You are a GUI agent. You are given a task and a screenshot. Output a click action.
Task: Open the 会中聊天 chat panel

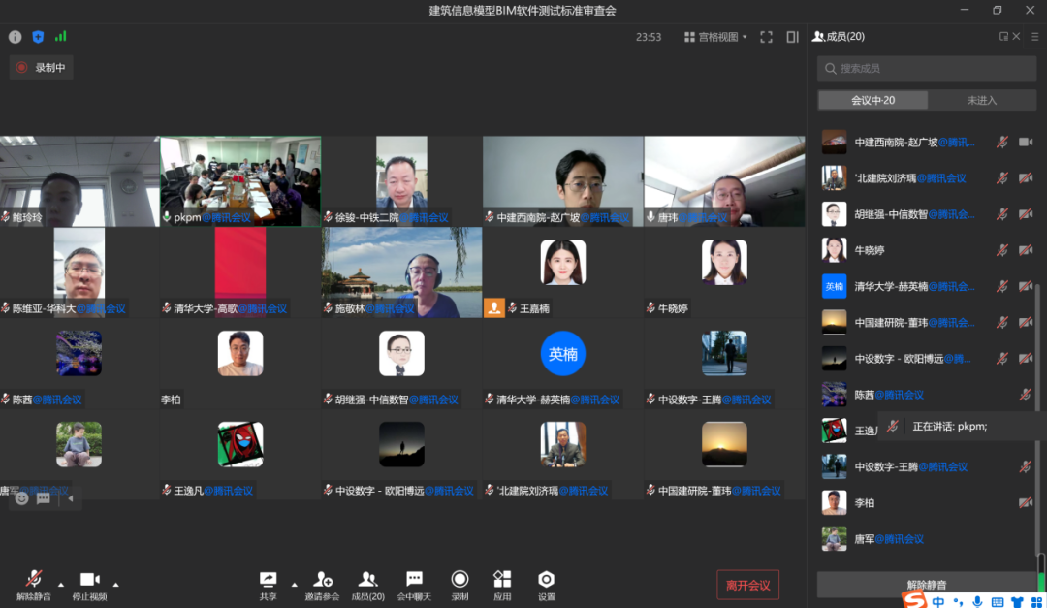point(414,585)
